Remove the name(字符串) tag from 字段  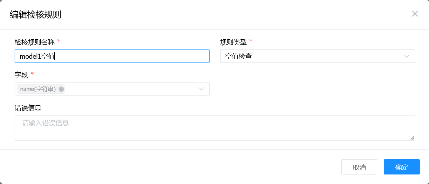click(61, 89)
